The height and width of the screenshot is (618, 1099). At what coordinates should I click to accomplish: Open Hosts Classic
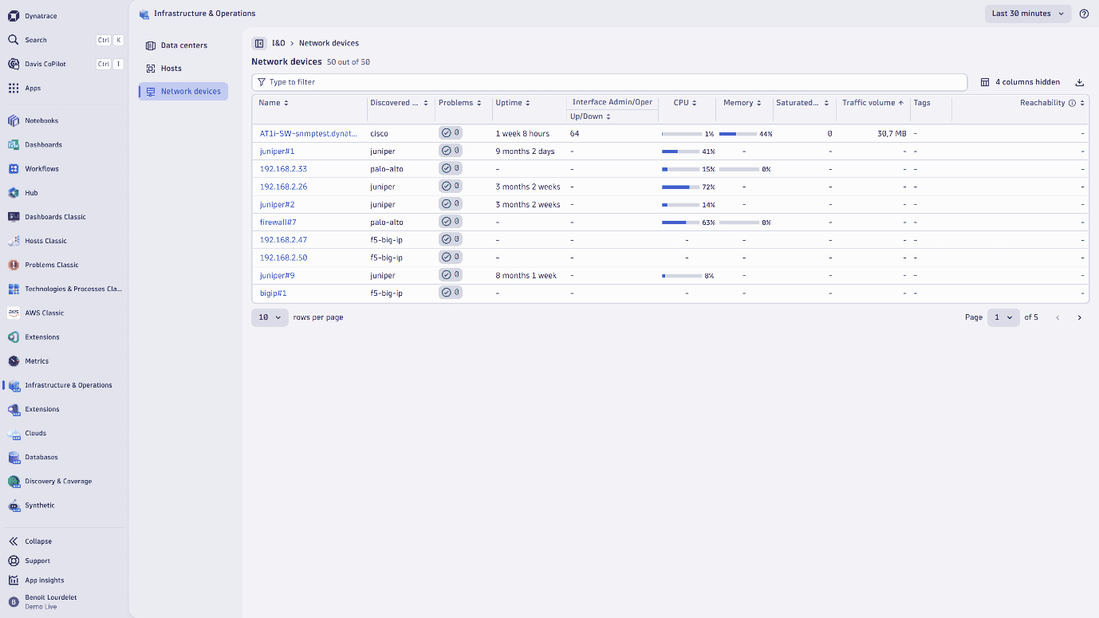[45, 241]
